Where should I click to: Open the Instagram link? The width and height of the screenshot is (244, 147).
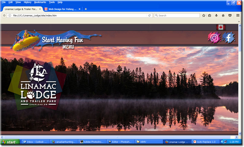coord(214,38)
